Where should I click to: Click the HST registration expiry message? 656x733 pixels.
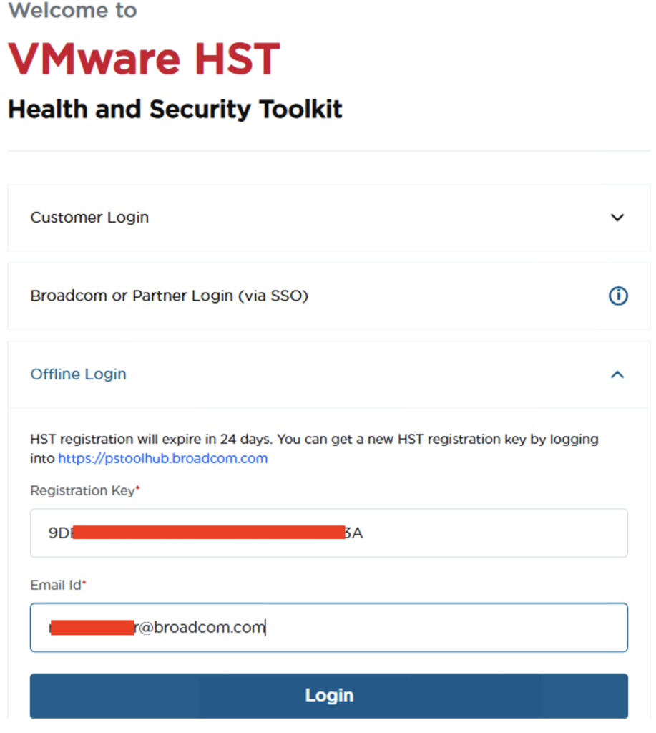click(314, 439)
